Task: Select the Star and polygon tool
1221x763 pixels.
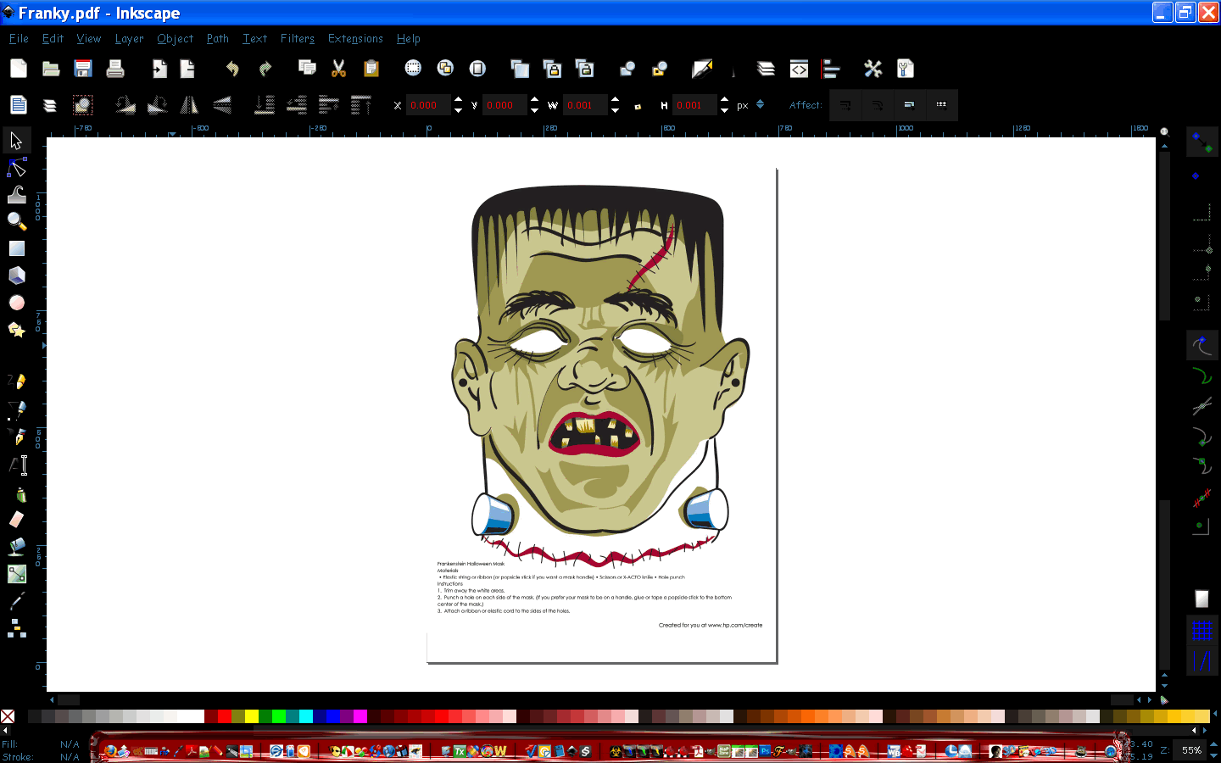Action: pos(16,330)
